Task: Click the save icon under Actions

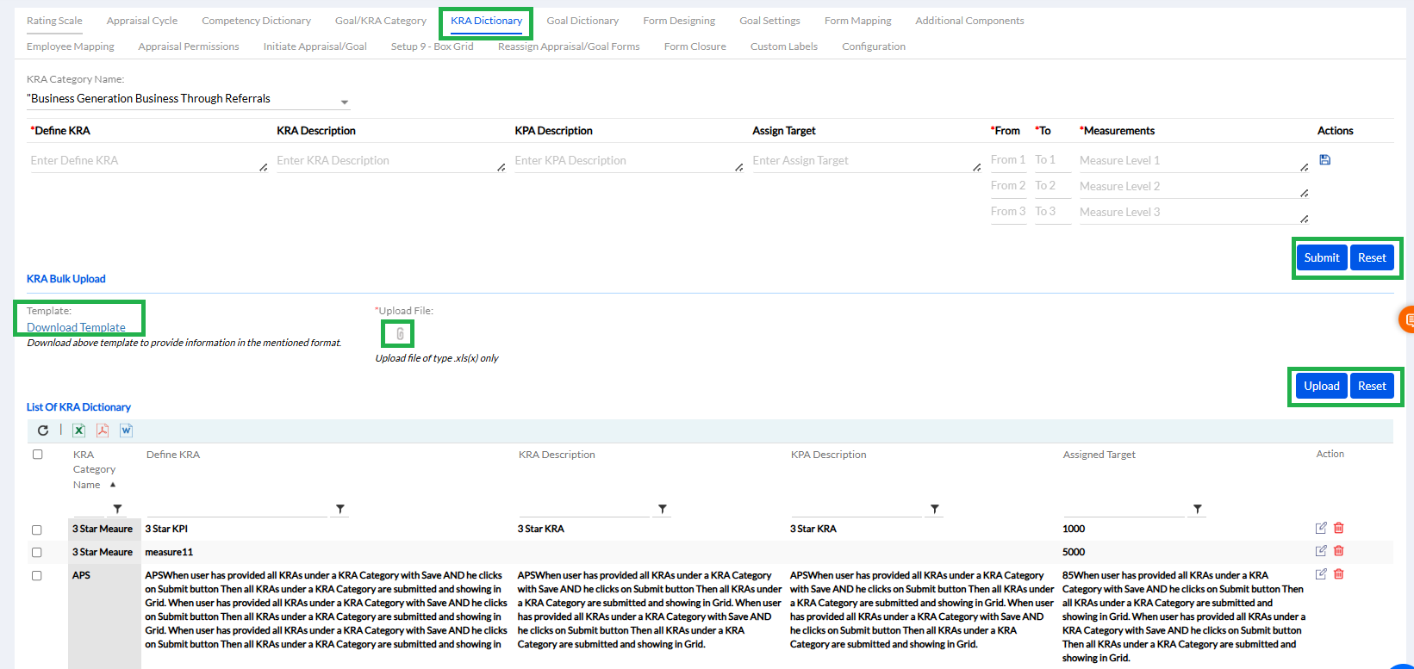Action: tap(1324, 160)
